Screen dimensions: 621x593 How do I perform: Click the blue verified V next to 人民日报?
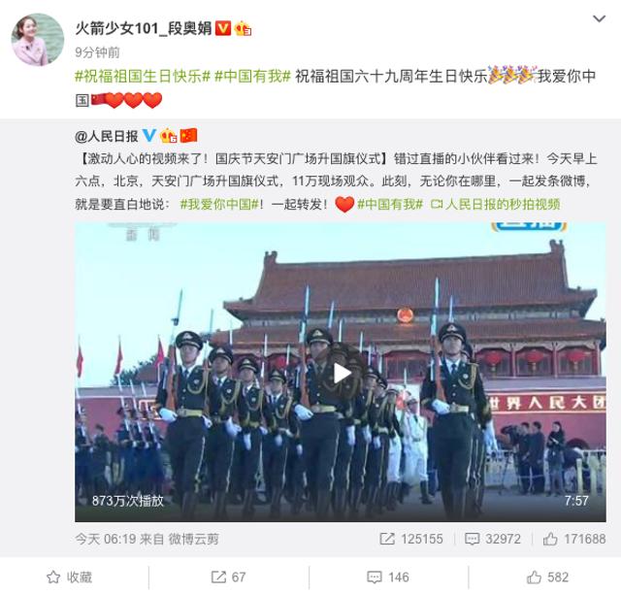[x=149, y=136]
